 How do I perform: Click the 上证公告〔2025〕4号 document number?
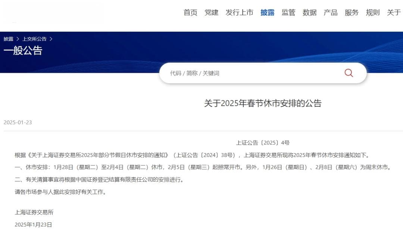pos(263,143)
